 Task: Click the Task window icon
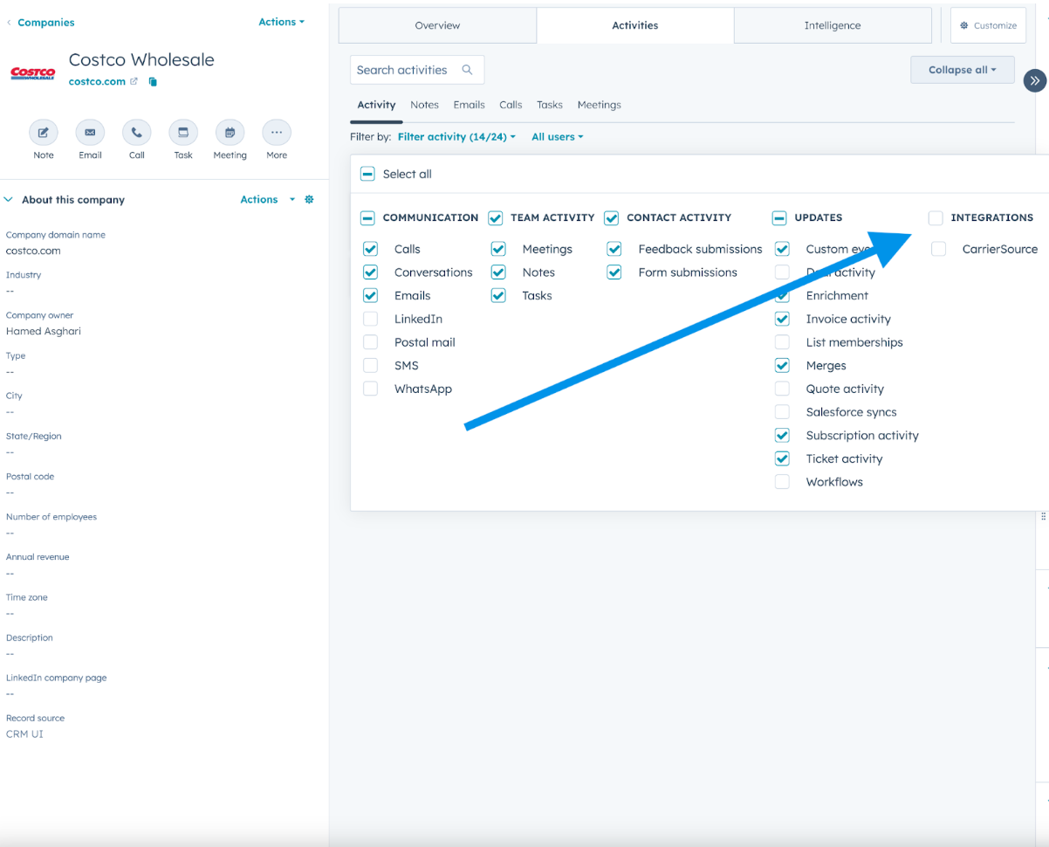click(x=183, y=133)
